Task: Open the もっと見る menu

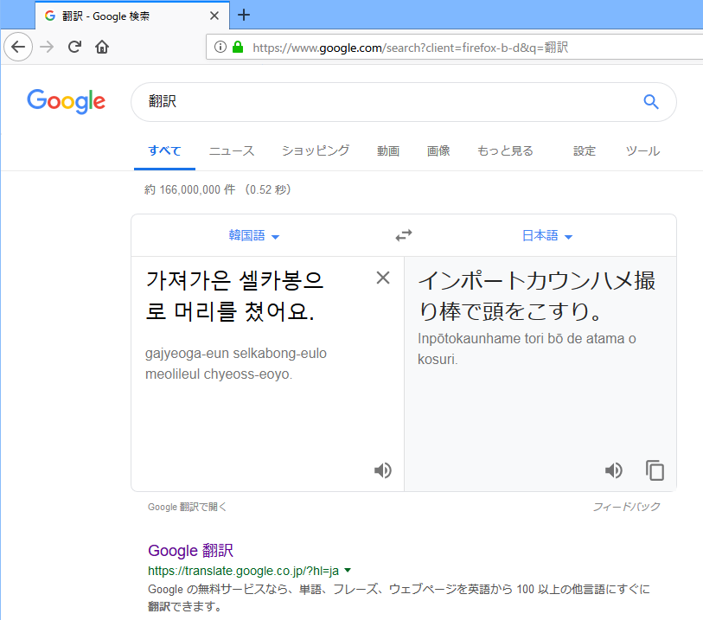Action: point(505,150)
